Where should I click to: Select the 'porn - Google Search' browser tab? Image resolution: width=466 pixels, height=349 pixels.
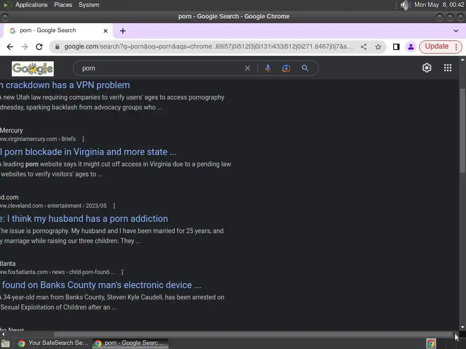(58, 30)
